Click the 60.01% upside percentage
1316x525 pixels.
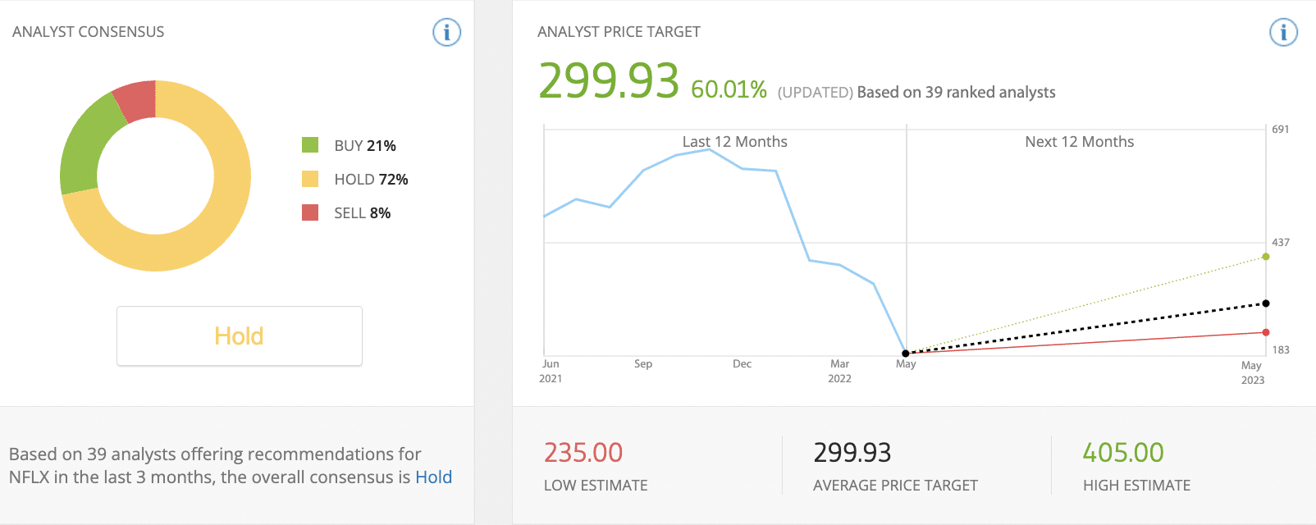pyautogui.click(x=729, y=89)
